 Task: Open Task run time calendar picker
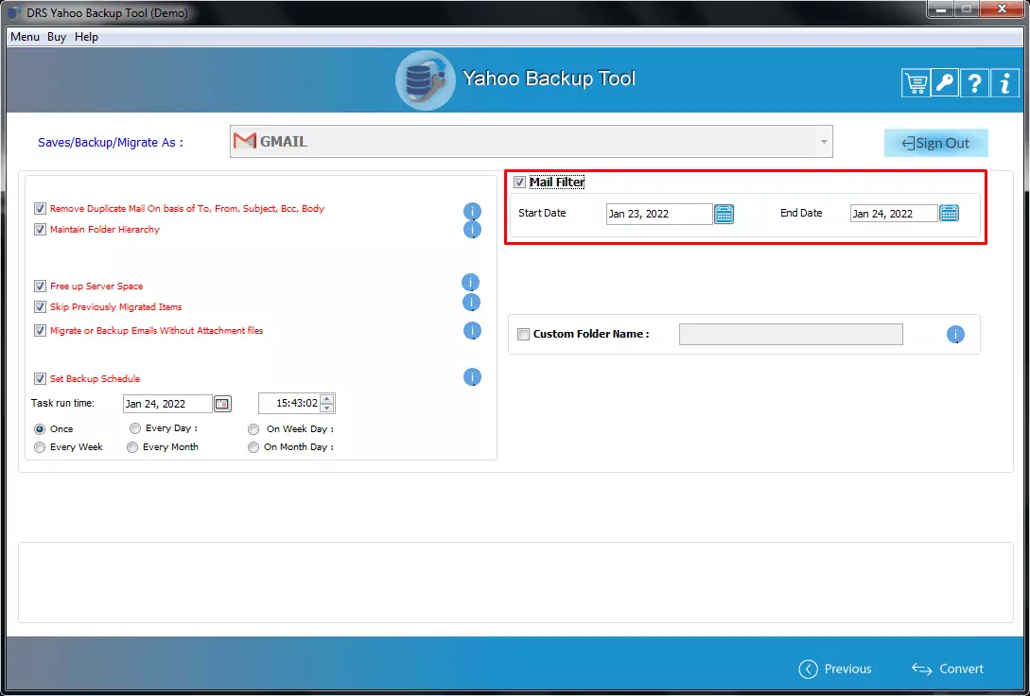222,404
